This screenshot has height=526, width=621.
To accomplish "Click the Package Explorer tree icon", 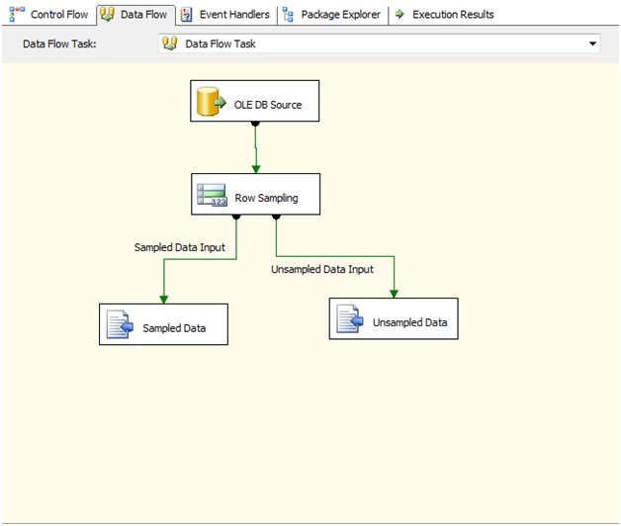I will [288, 15].
